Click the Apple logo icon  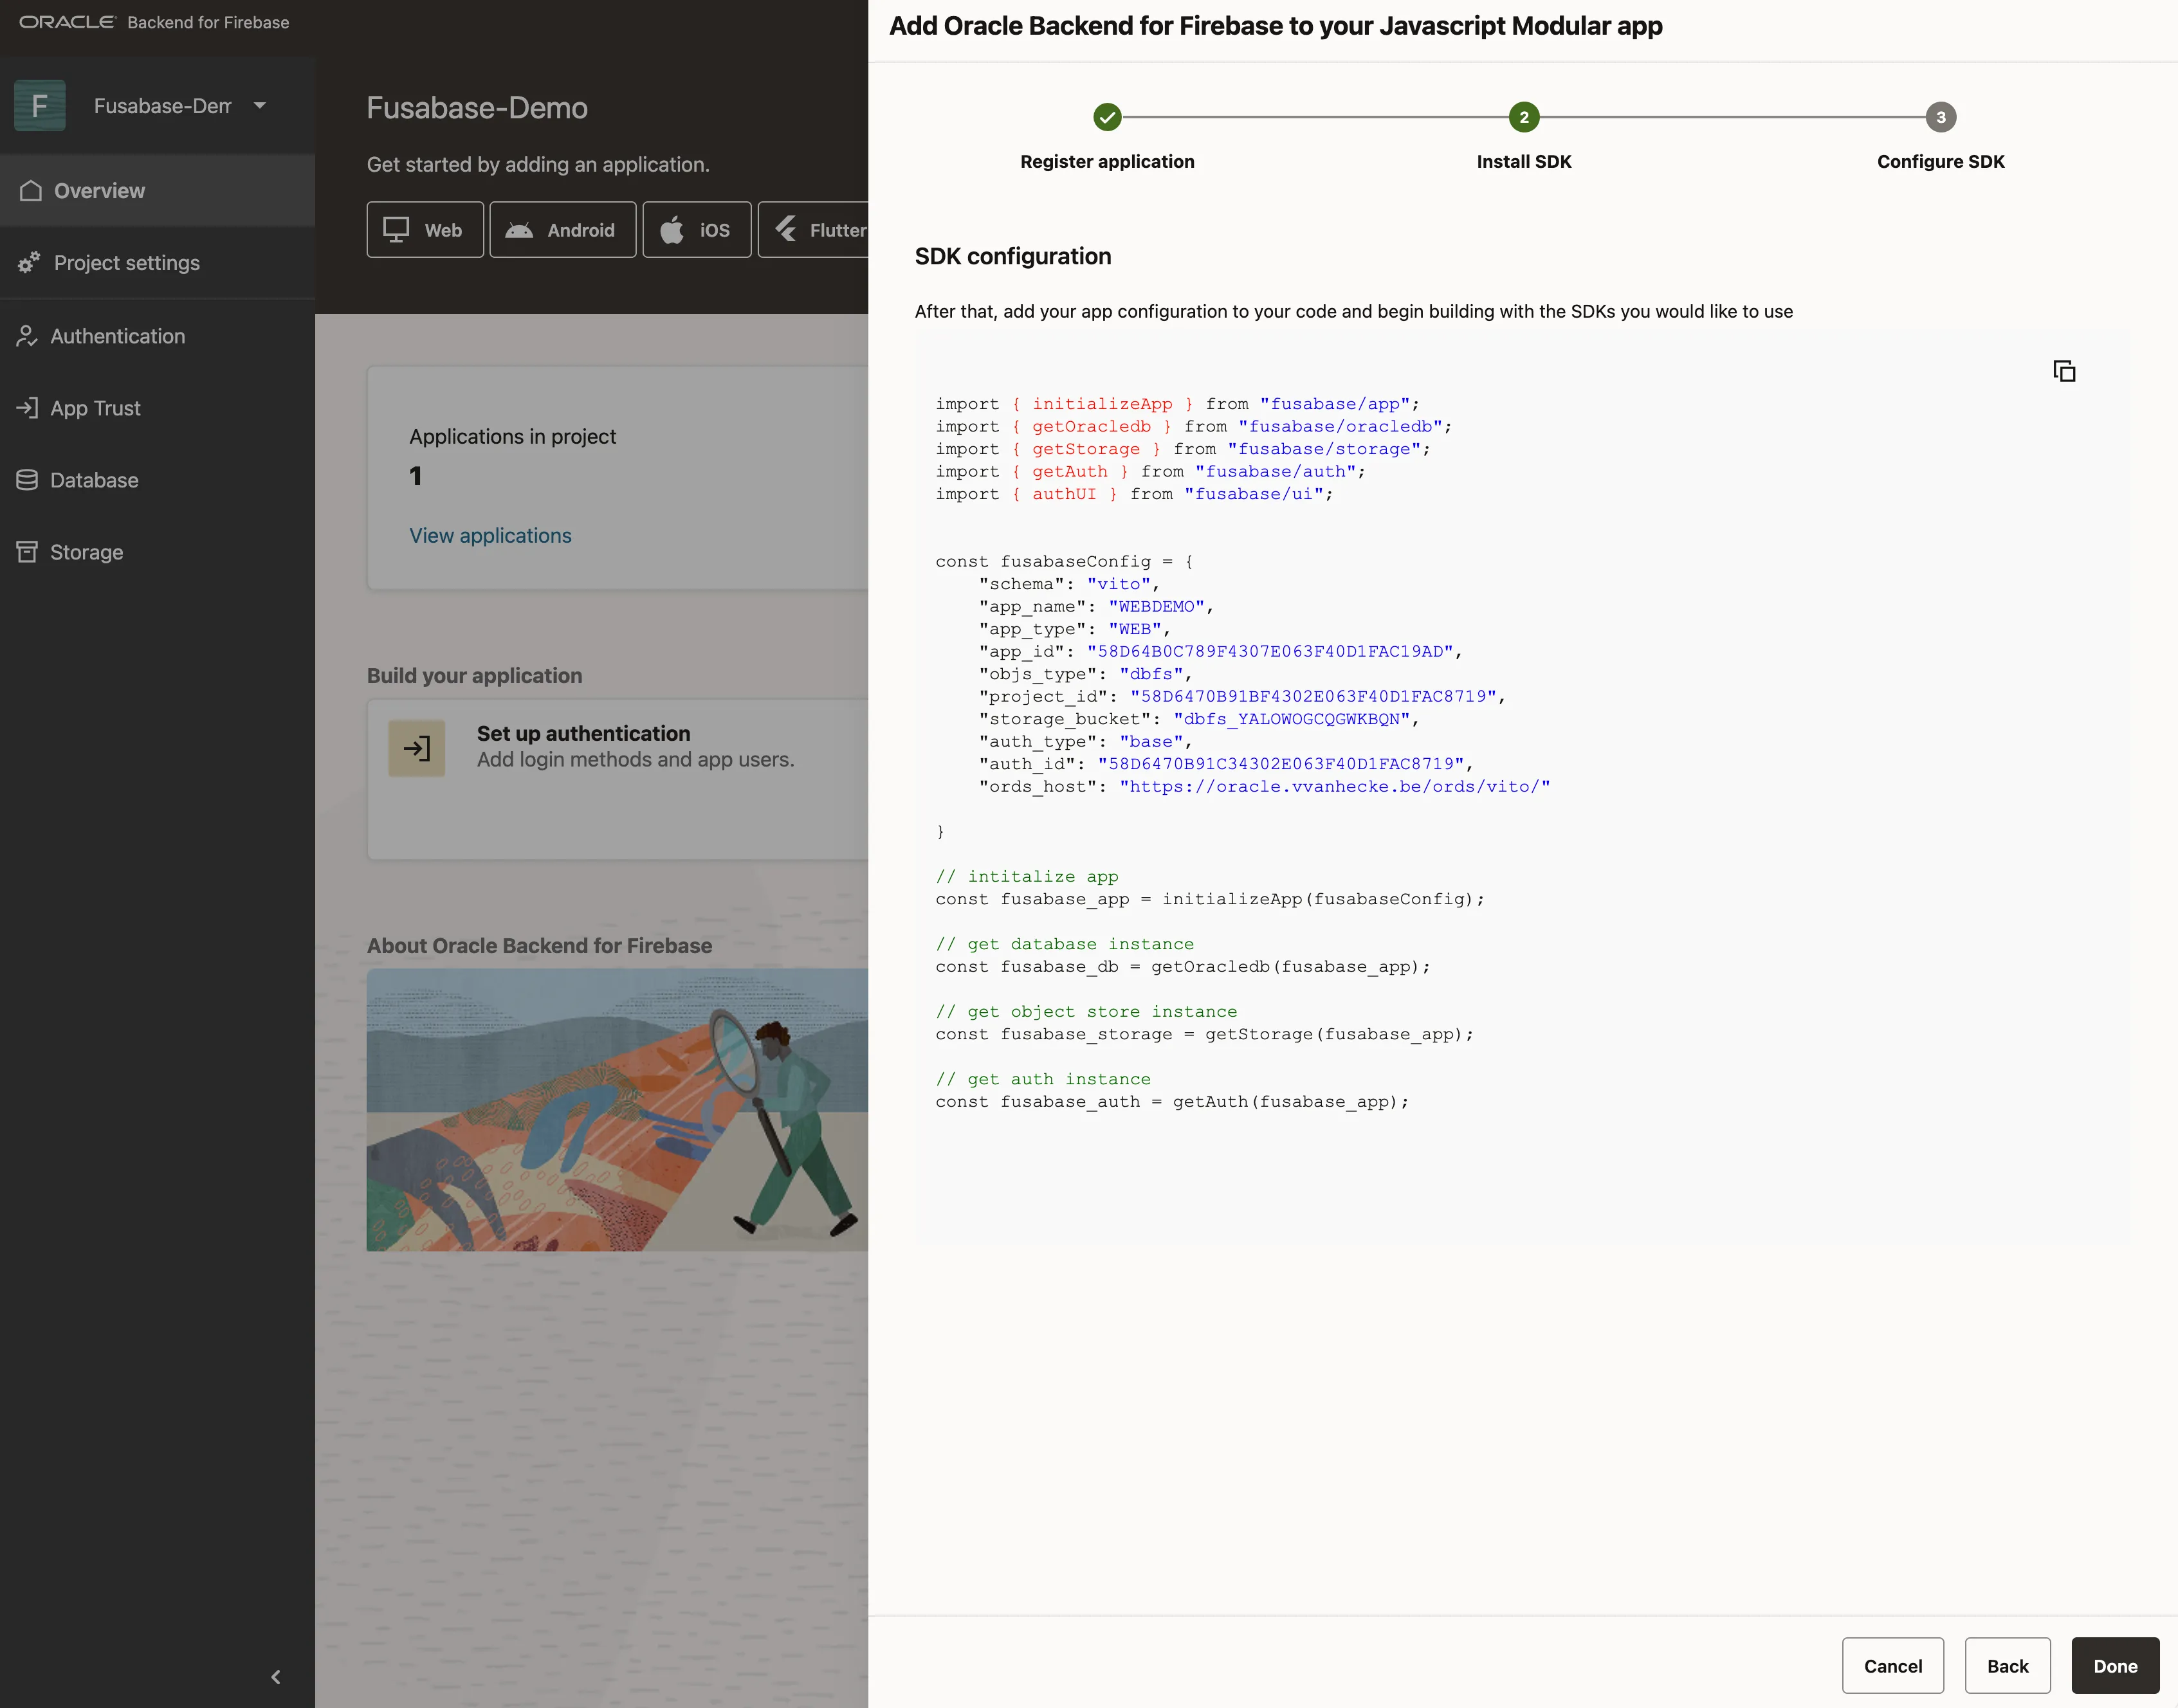[672, 230]
